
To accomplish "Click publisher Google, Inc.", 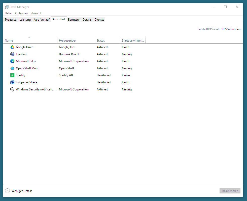I will 67,47.
